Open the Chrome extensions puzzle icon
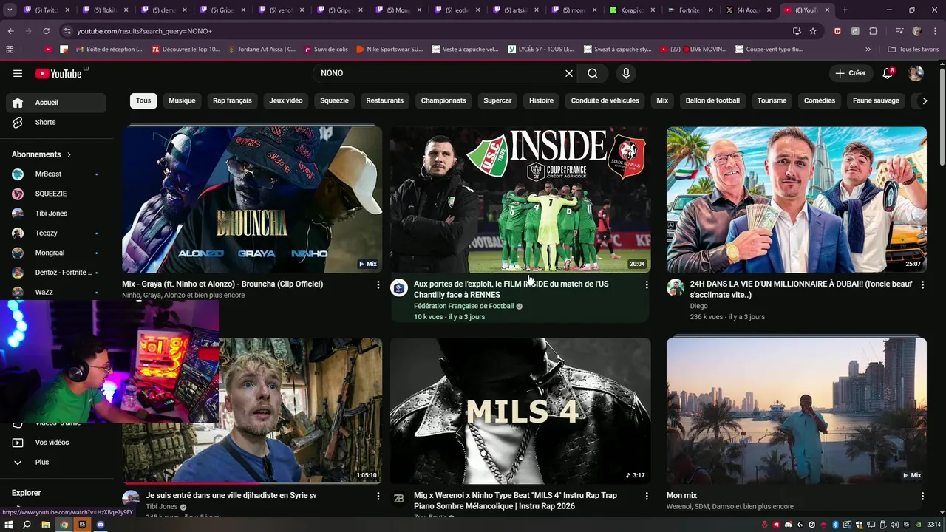 click(873, 31)
